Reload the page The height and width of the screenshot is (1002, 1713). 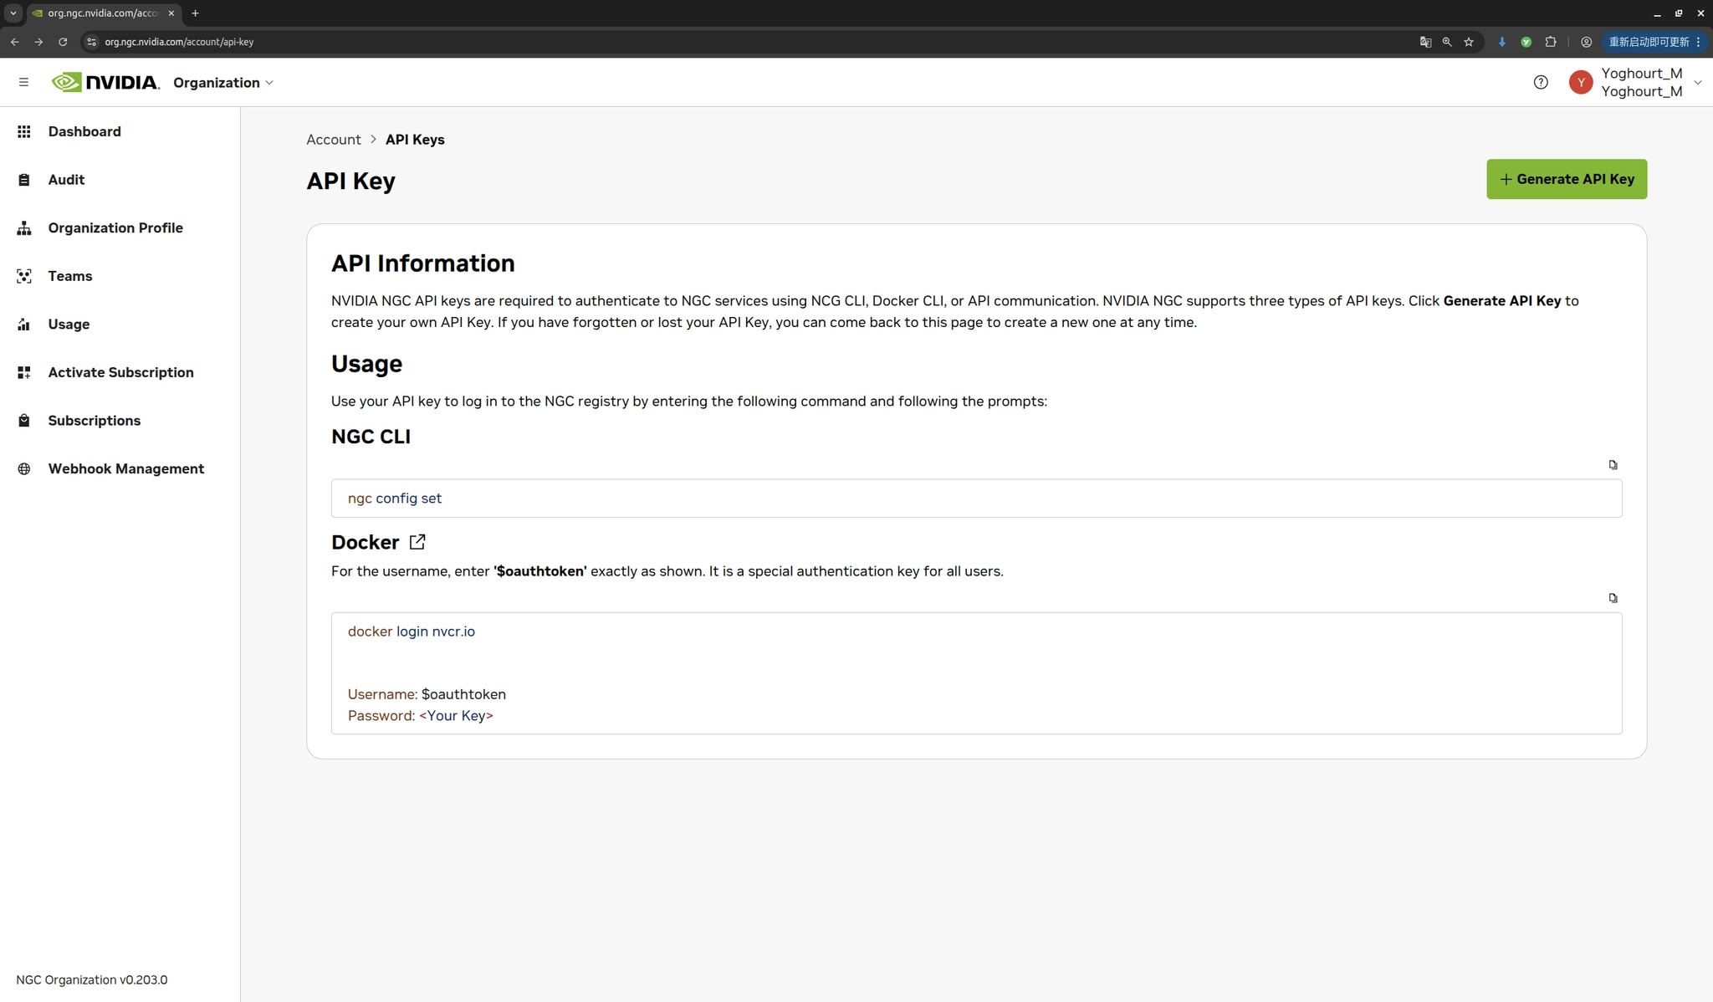pos(63,42)
